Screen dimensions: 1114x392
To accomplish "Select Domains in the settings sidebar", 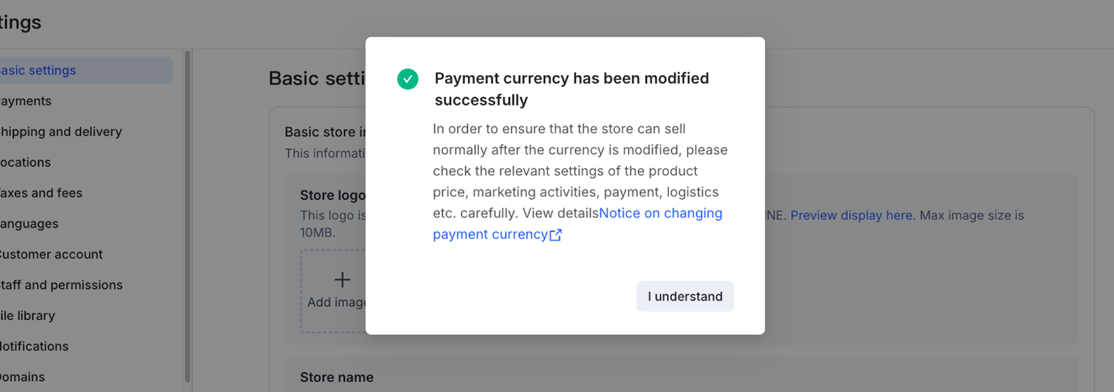I will pos(24,377).
